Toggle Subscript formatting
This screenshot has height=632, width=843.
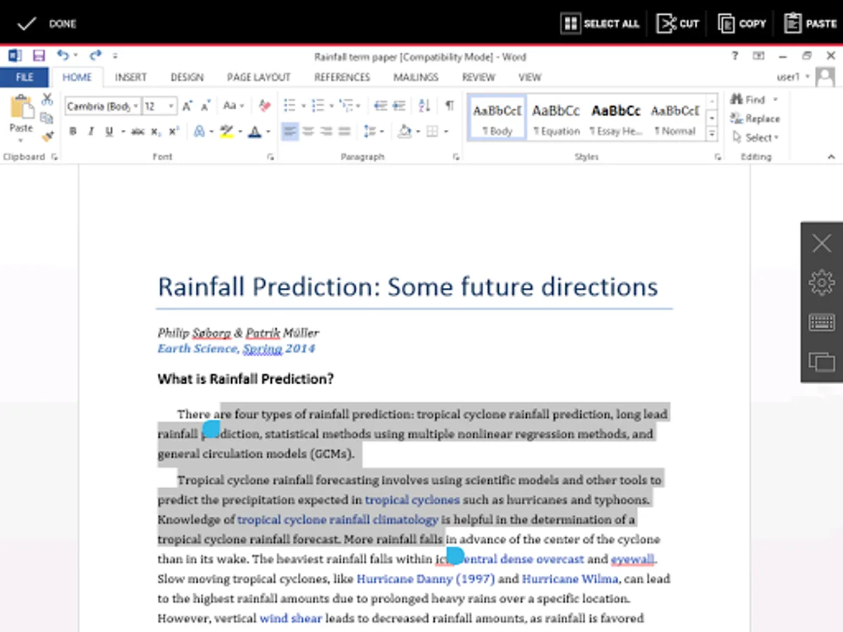click(156, 131)
